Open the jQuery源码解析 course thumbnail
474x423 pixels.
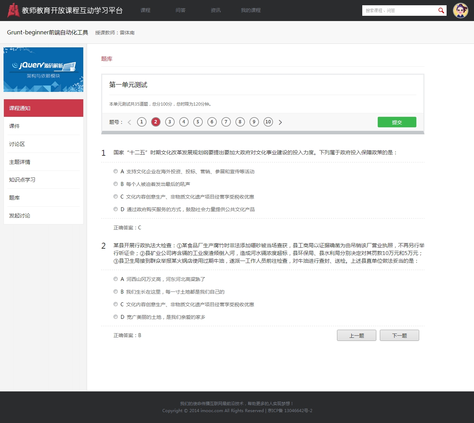[x=44, y=69]
